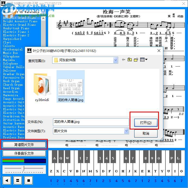Select Reed Organ instrument

11,88
